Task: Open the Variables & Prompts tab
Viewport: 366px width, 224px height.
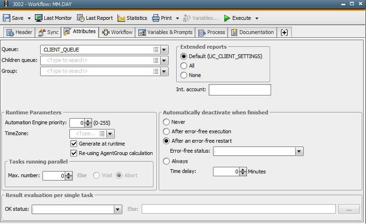Action: 165,32
